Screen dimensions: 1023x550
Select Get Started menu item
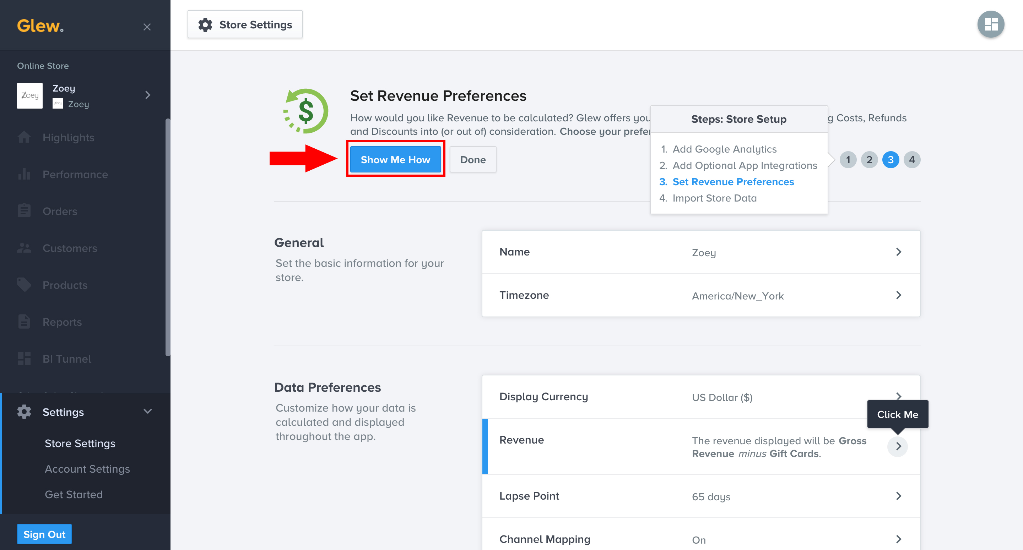74,494
